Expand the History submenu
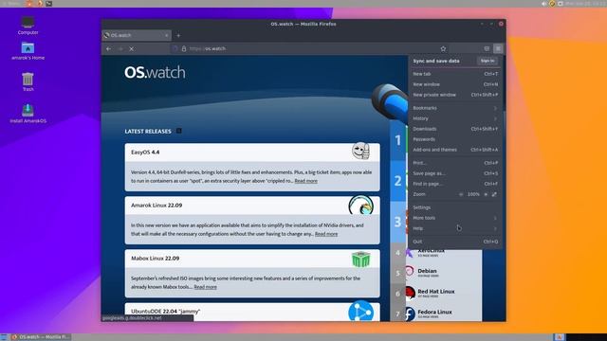The image size is (607, 341). (x=455, y=118)
